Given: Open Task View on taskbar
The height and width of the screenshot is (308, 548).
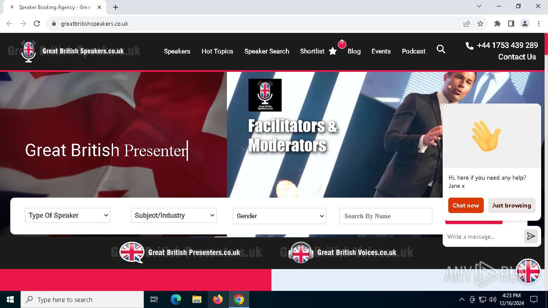Looking at the screenshot, I should tap(154, 299).
